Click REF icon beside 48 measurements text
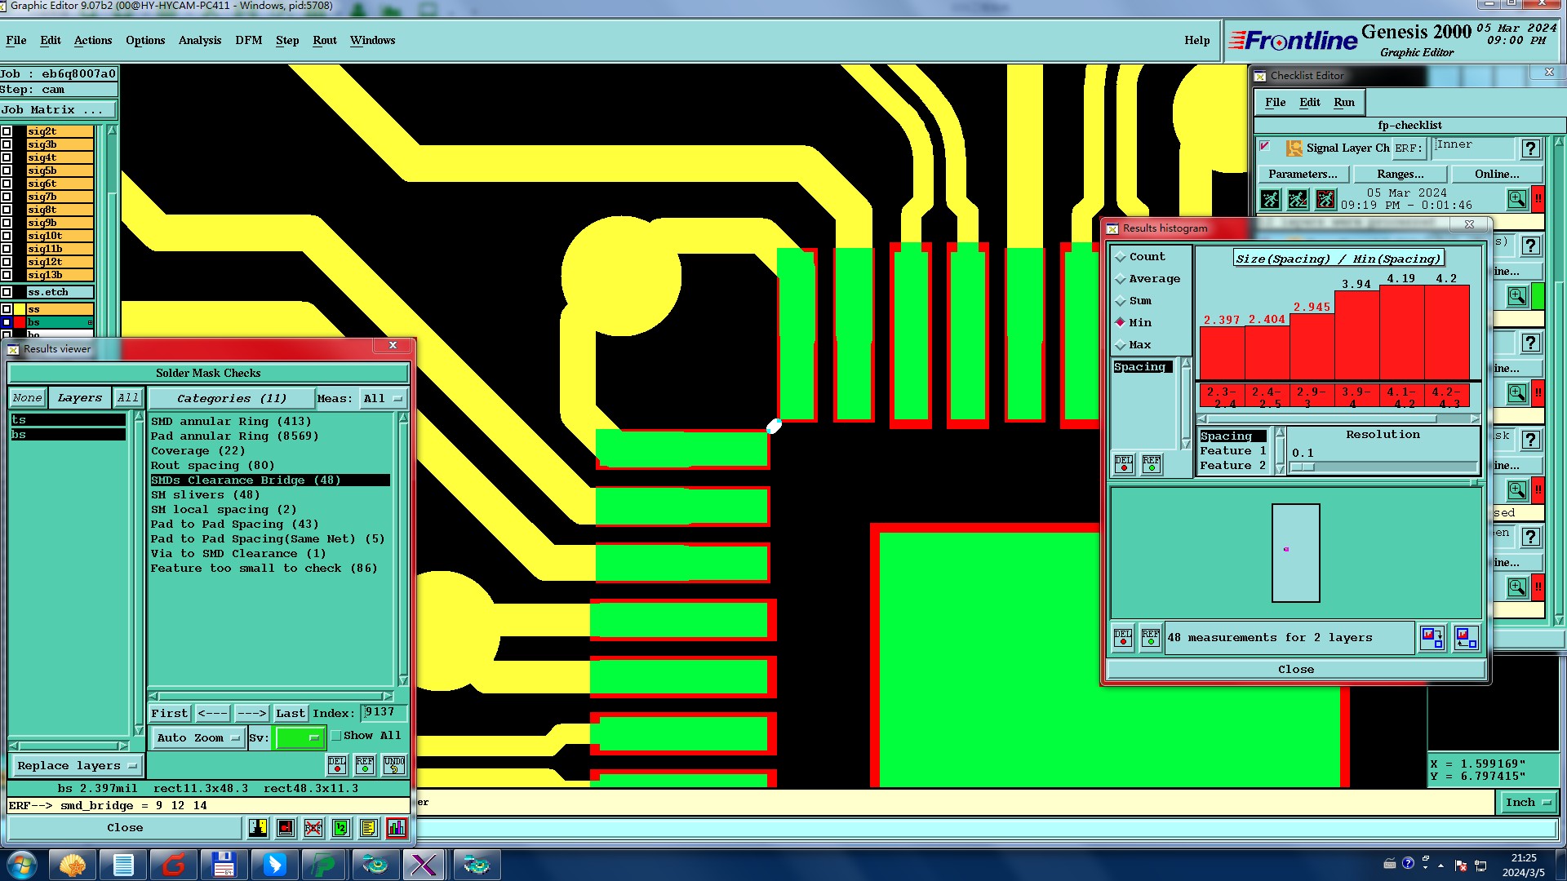The image size is (1567, 881). tap(1151, 637)
